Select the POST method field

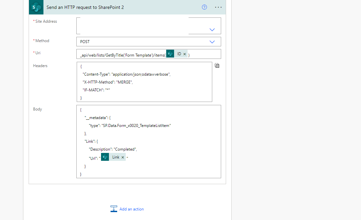click(x=149, y=42)
